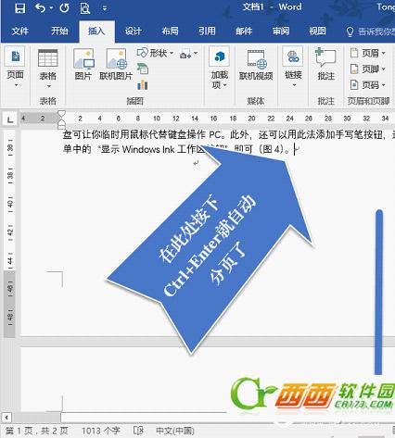This screenshot has height=438, width=395.
Task: Click the tab selector at ruler corner
Action: [x=10, y=119]
